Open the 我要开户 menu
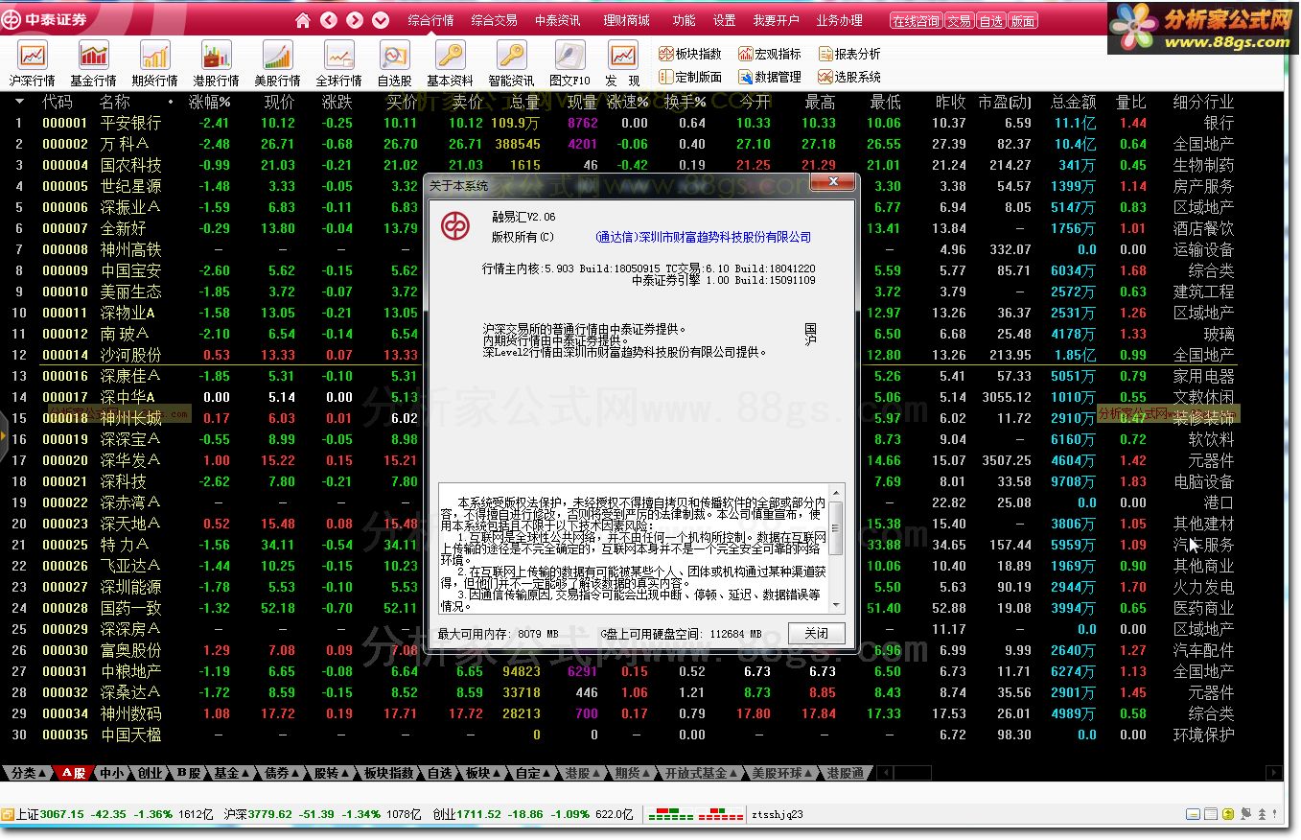The height and width of the screenshot is (840, 1301). 776,20
